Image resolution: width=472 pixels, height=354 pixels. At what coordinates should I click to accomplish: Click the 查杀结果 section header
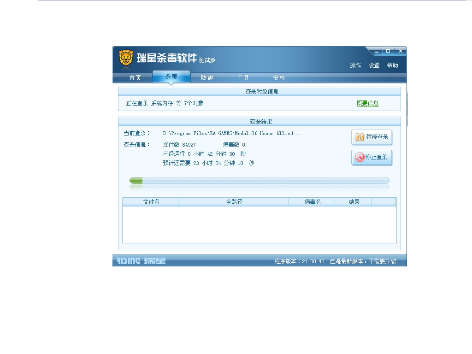click(261, 122)
